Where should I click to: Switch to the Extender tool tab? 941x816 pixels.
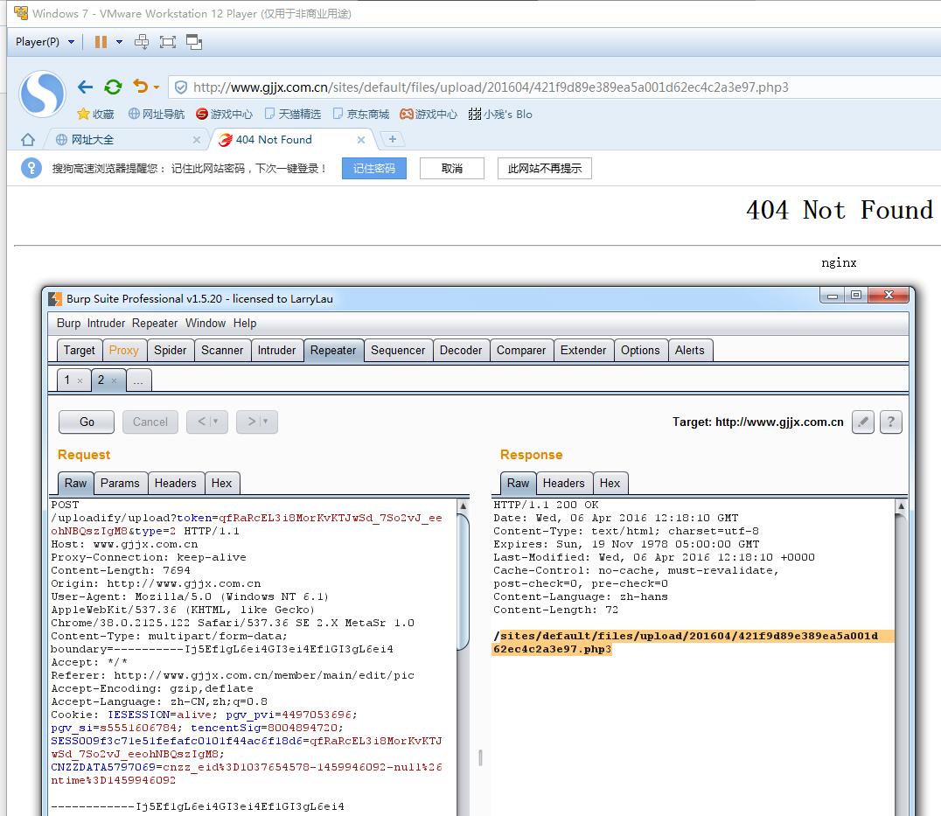point(583,351)
